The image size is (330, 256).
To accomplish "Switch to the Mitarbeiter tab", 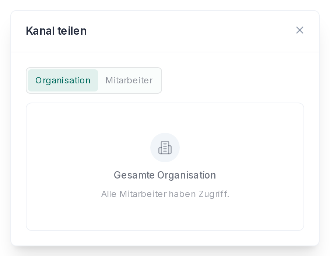I will (129, 80).
